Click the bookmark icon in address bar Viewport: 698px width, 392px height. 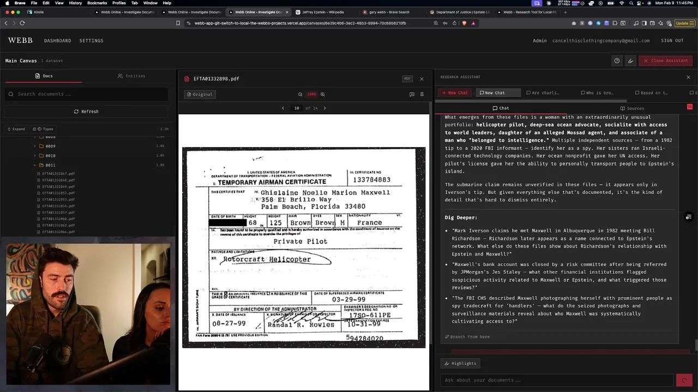click(x=178, y=23)
